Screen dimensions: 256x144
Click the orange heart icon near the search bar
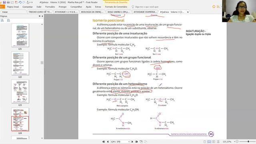tap(214, 7)
